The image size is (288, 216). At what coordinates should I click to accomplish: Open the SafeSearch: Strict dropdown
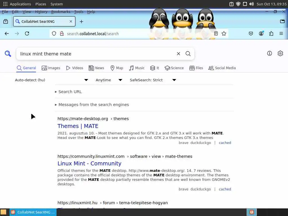[x=153, y=80]
